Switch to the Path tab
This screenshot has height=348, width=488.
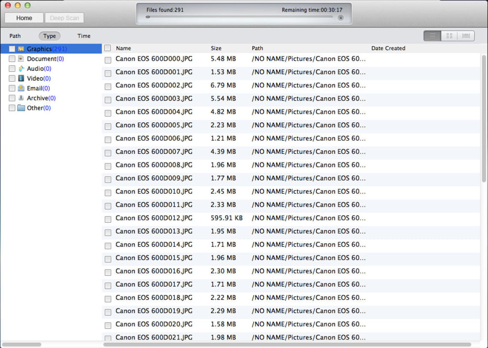click(x=15, y=36)
